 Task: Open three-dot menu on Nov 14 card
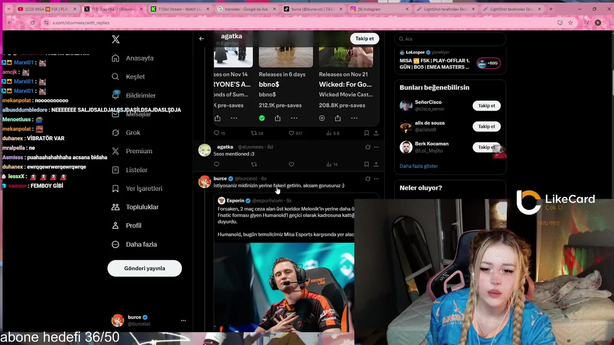(x=234, y=118)
